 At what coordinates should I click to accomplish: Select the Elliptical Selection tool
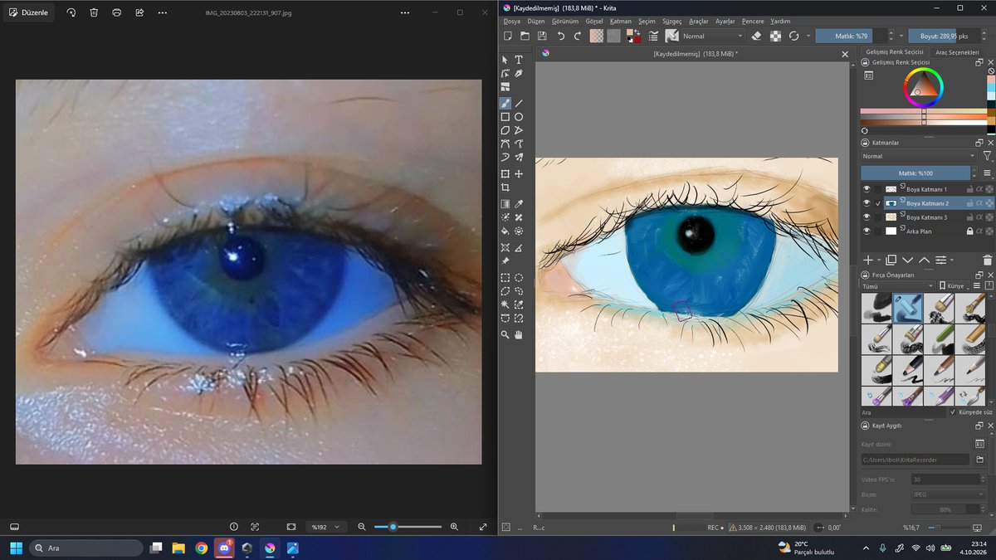[x=519, y=278]
